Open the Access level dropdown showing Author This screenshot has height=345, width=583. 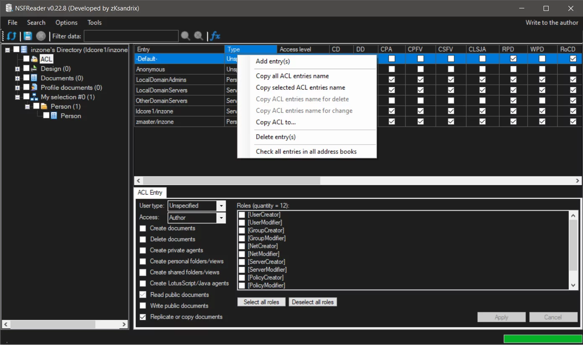click(x=221, y=218)
